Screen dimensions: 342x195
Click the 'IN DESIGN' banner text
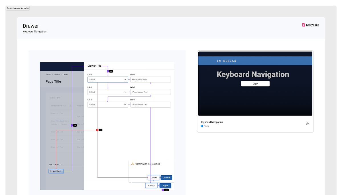coord(226,61)
